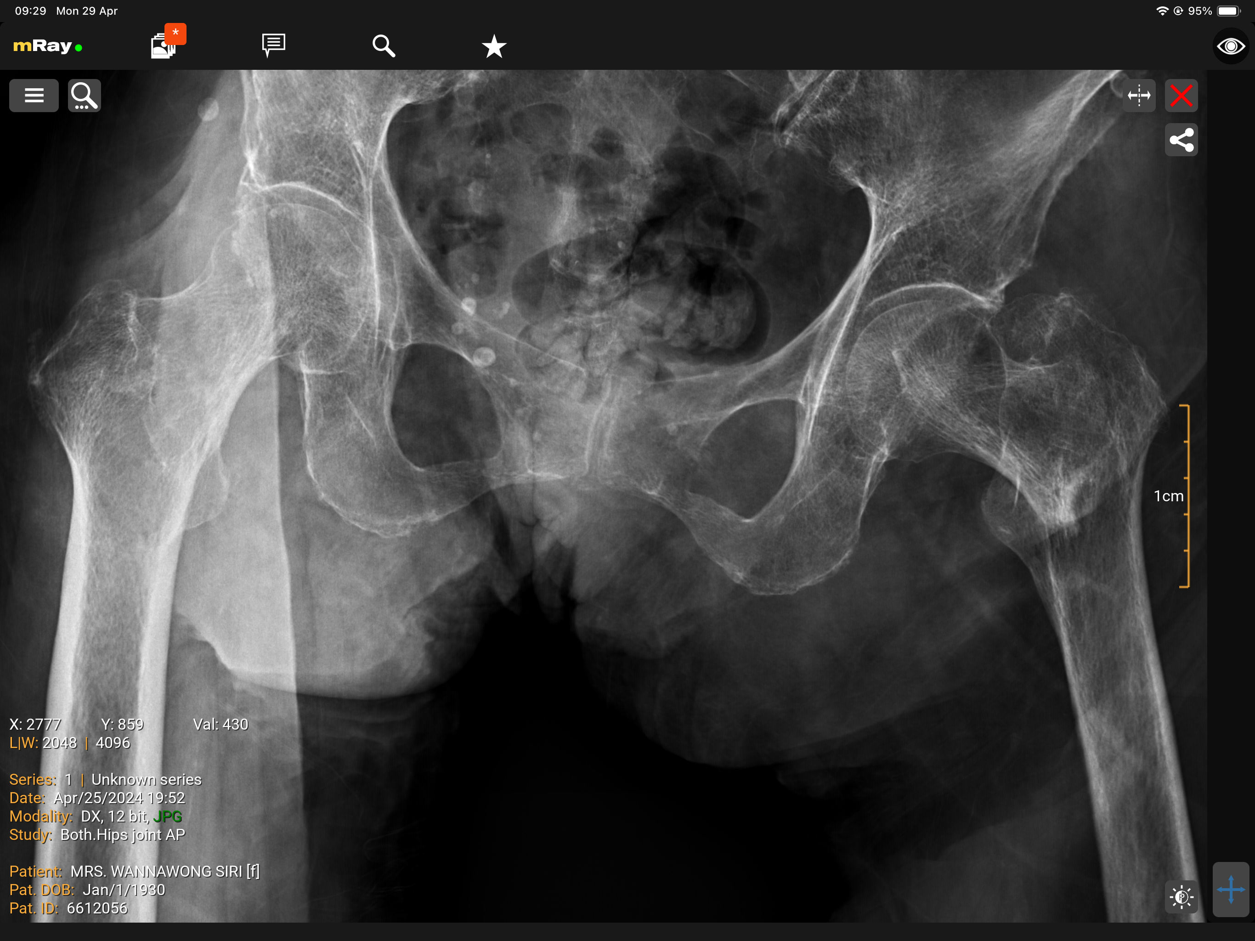Click the green JPG modality label
This screenshot has height=941, width=1255.
(167, 816)
